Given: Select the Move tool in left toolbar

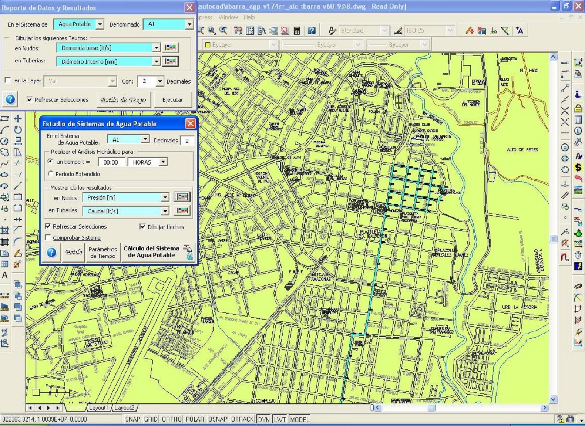Looking at the screenshot, I should coord(17,119).
